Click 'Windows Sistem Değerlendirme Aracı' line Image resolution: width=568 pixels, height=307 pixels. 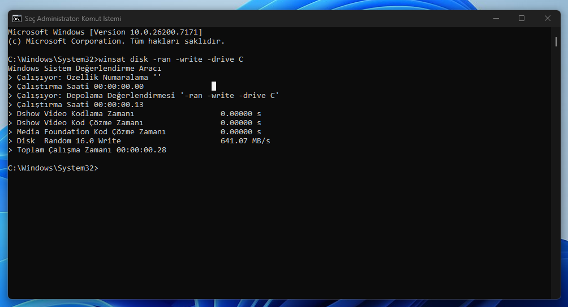click(x=84, y=68)
